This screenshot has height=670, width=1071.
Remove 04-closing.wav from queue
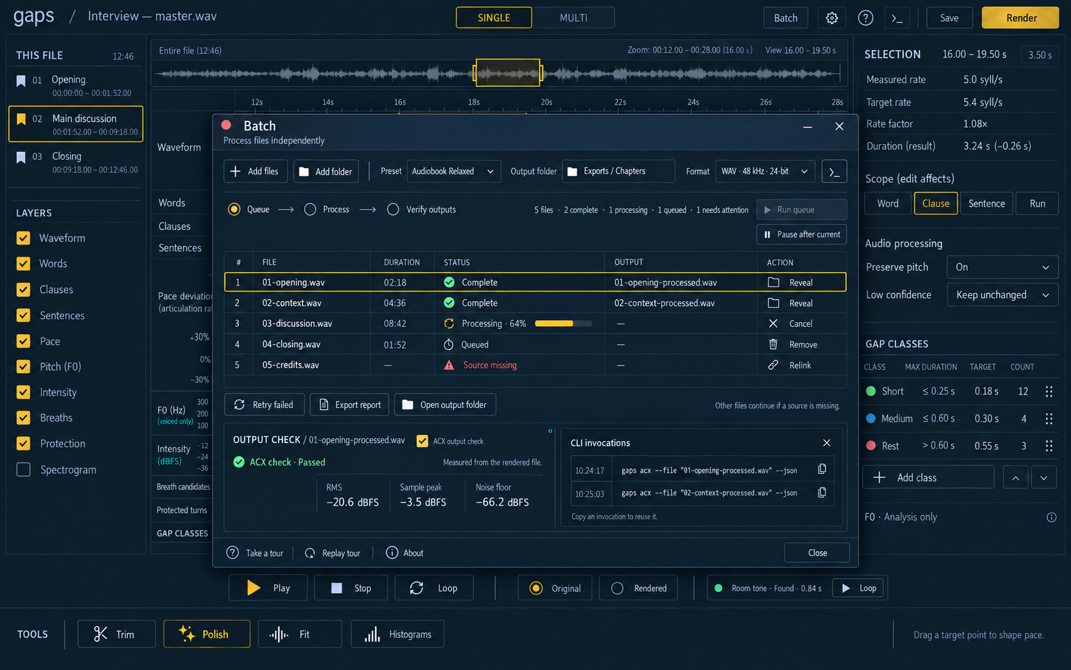pos(792,344)
